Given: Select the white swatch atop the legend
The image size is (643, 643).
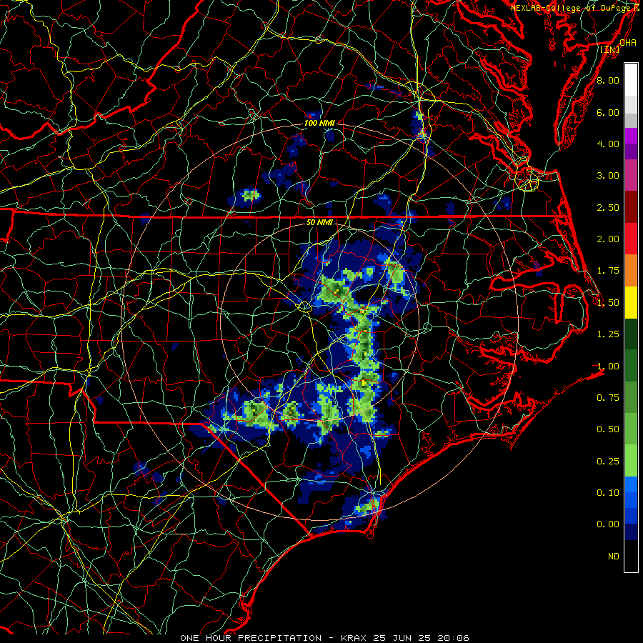Looking at the screenshot, I should (x=631, y=80).
